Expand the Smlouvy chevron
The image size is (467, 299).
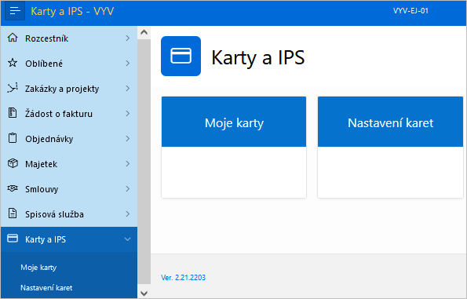click(127, 189)
